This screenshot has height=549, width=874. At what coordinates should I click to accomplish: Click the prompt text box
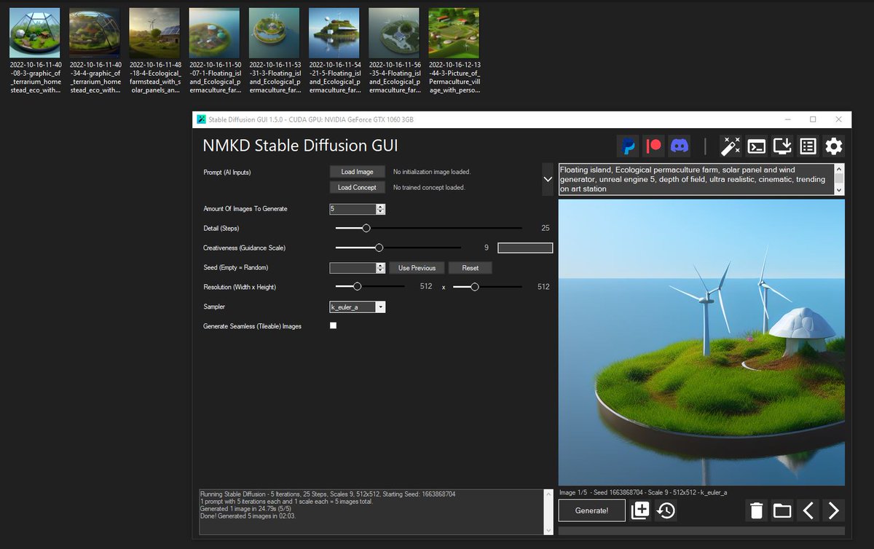(x=696, y=179)
